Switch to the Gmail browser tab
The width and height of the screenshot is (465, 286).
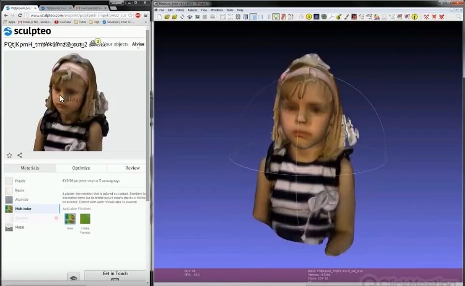(90, 8)
